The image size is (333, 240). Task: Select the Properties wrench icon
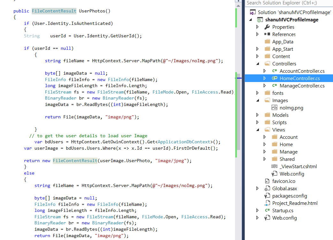(267, 27)
